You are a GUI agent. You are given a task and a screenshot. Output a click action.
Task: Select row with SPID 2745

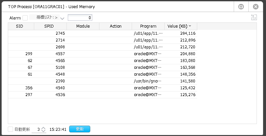pos(102,33)
